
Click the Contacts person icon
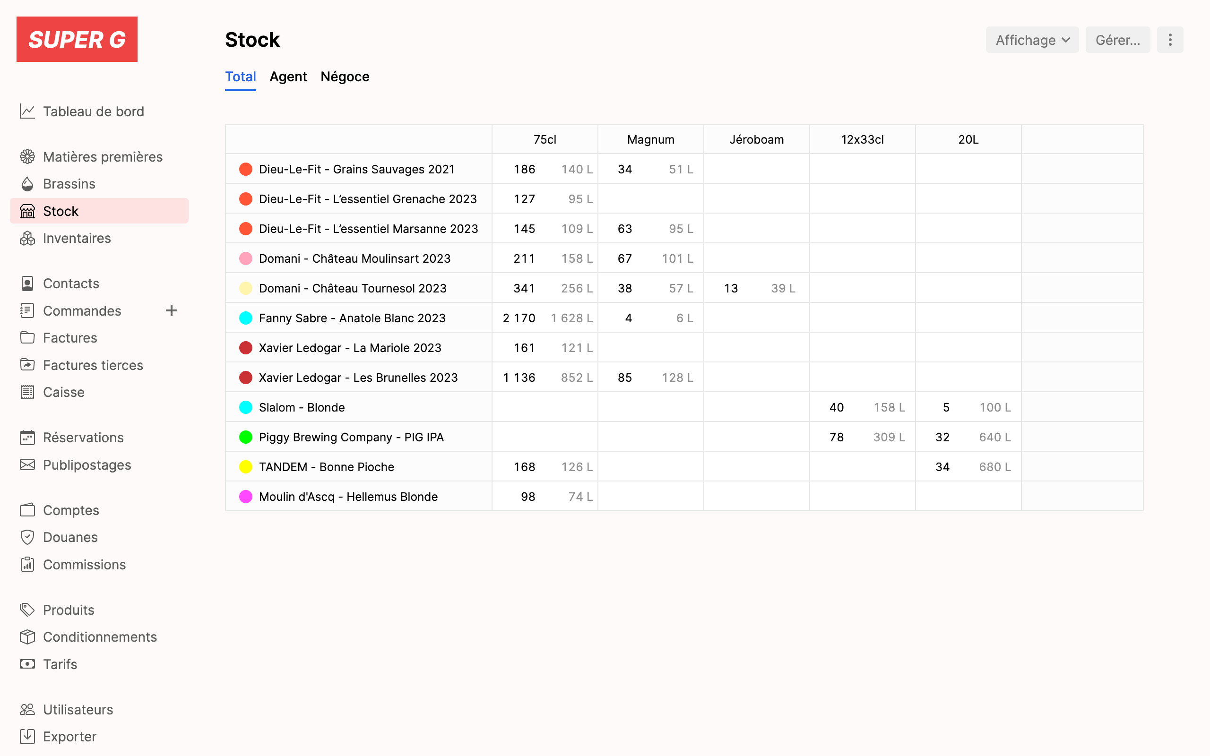click(27, 283)
